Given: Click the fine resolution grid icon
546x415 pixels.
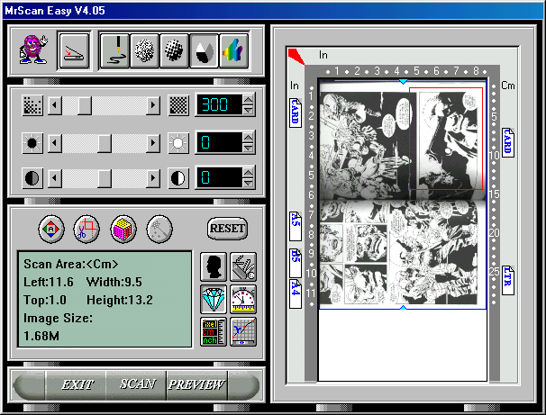Looking at the screenshot, I should (178, 105).
